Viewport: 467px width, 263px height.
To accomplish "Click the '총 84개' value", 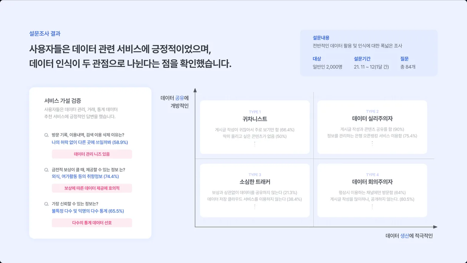I will (408, 67).
